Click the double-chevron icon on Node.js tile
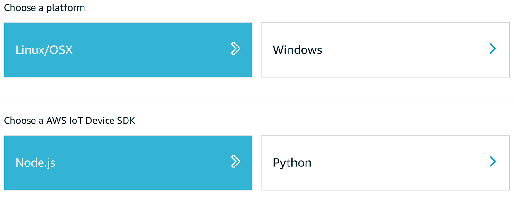 coord(235,161)
